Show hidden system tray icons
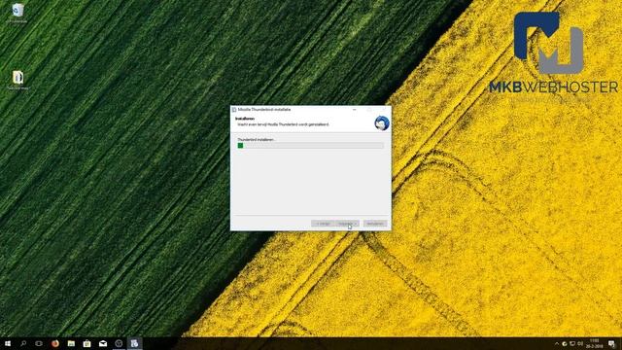Screen dimensions: 622x350 557,343
